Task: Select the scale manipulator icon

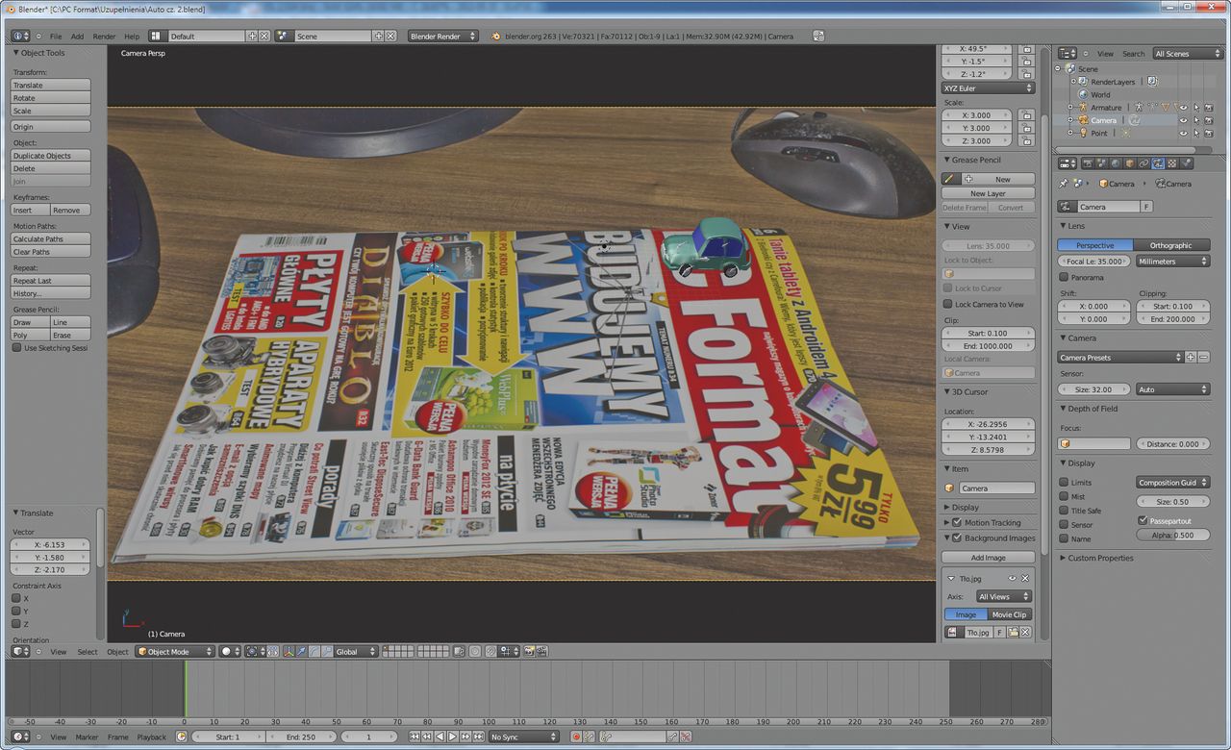Action: pos(327,652)
